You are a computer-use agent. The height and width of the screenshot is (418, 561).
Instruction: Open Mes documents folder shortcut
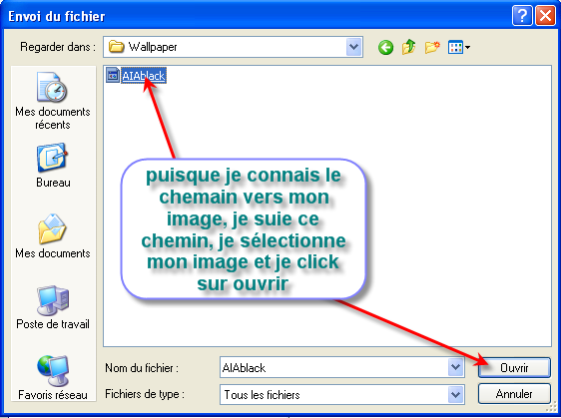tap(53, 236)
